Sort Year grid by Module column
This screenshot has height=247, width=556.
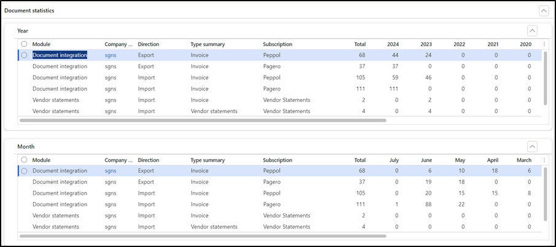(42, 44)
